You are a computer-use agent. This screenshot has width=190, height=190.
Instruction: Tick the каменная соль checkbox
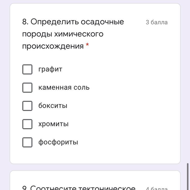point(27,88)
